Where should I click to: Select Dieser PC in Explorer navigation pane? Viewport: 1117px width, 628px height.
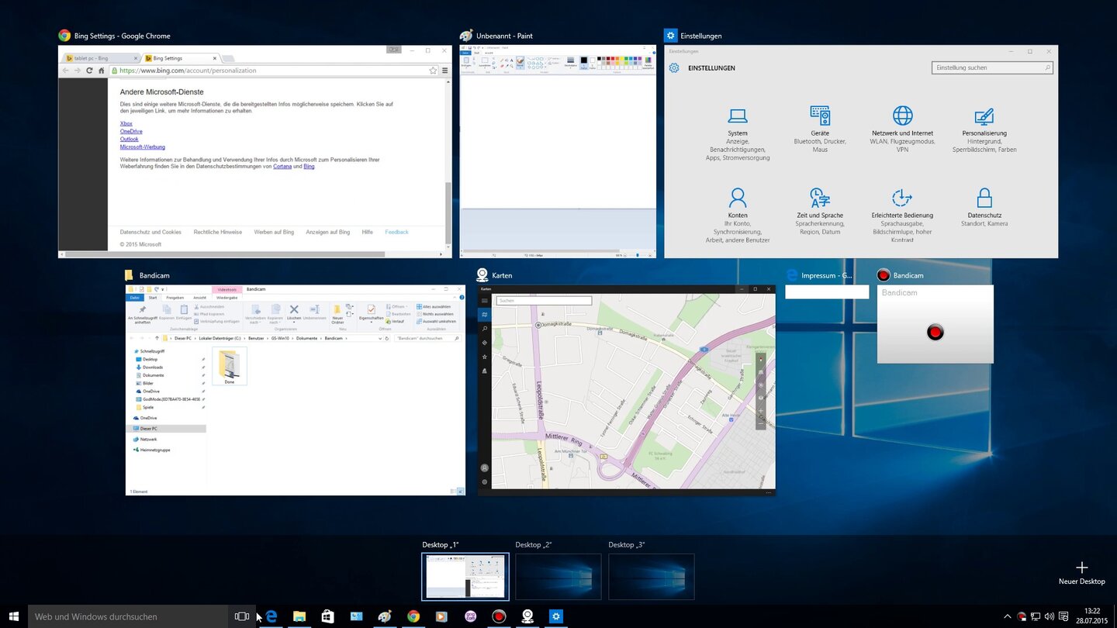166,428
